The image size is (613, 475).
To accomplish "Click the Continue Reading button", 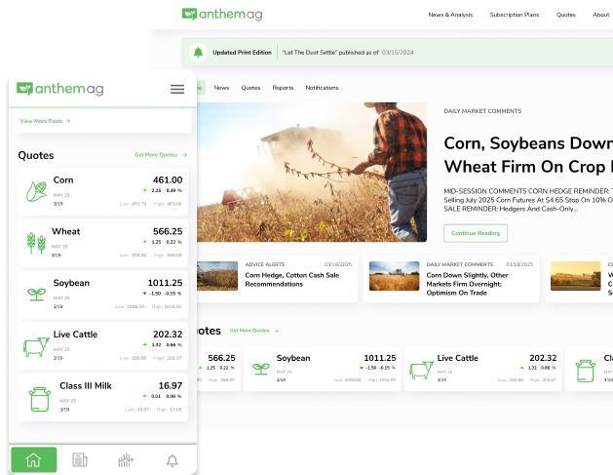I will point(476,233).
